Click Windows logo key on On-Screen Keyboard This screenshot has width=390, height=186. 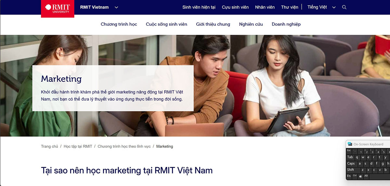(361, 177)
